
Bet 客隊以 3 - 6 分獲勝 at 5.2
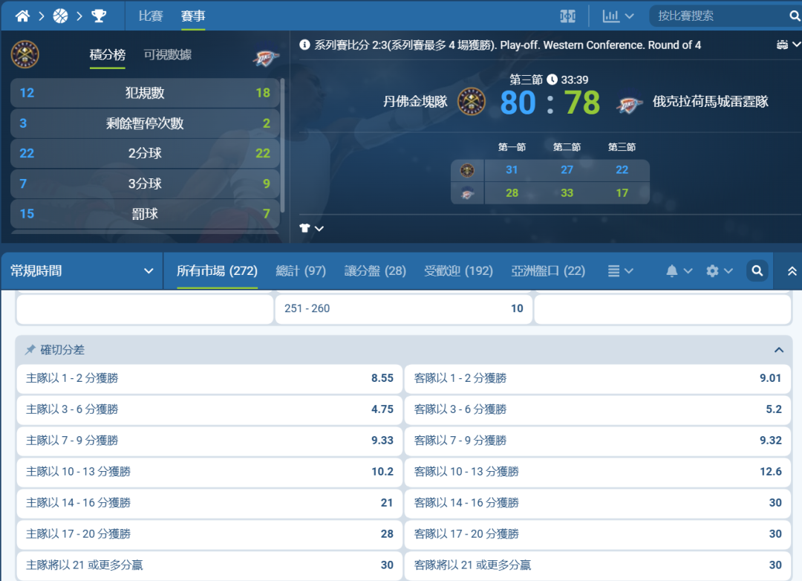[x=597, y=409]
